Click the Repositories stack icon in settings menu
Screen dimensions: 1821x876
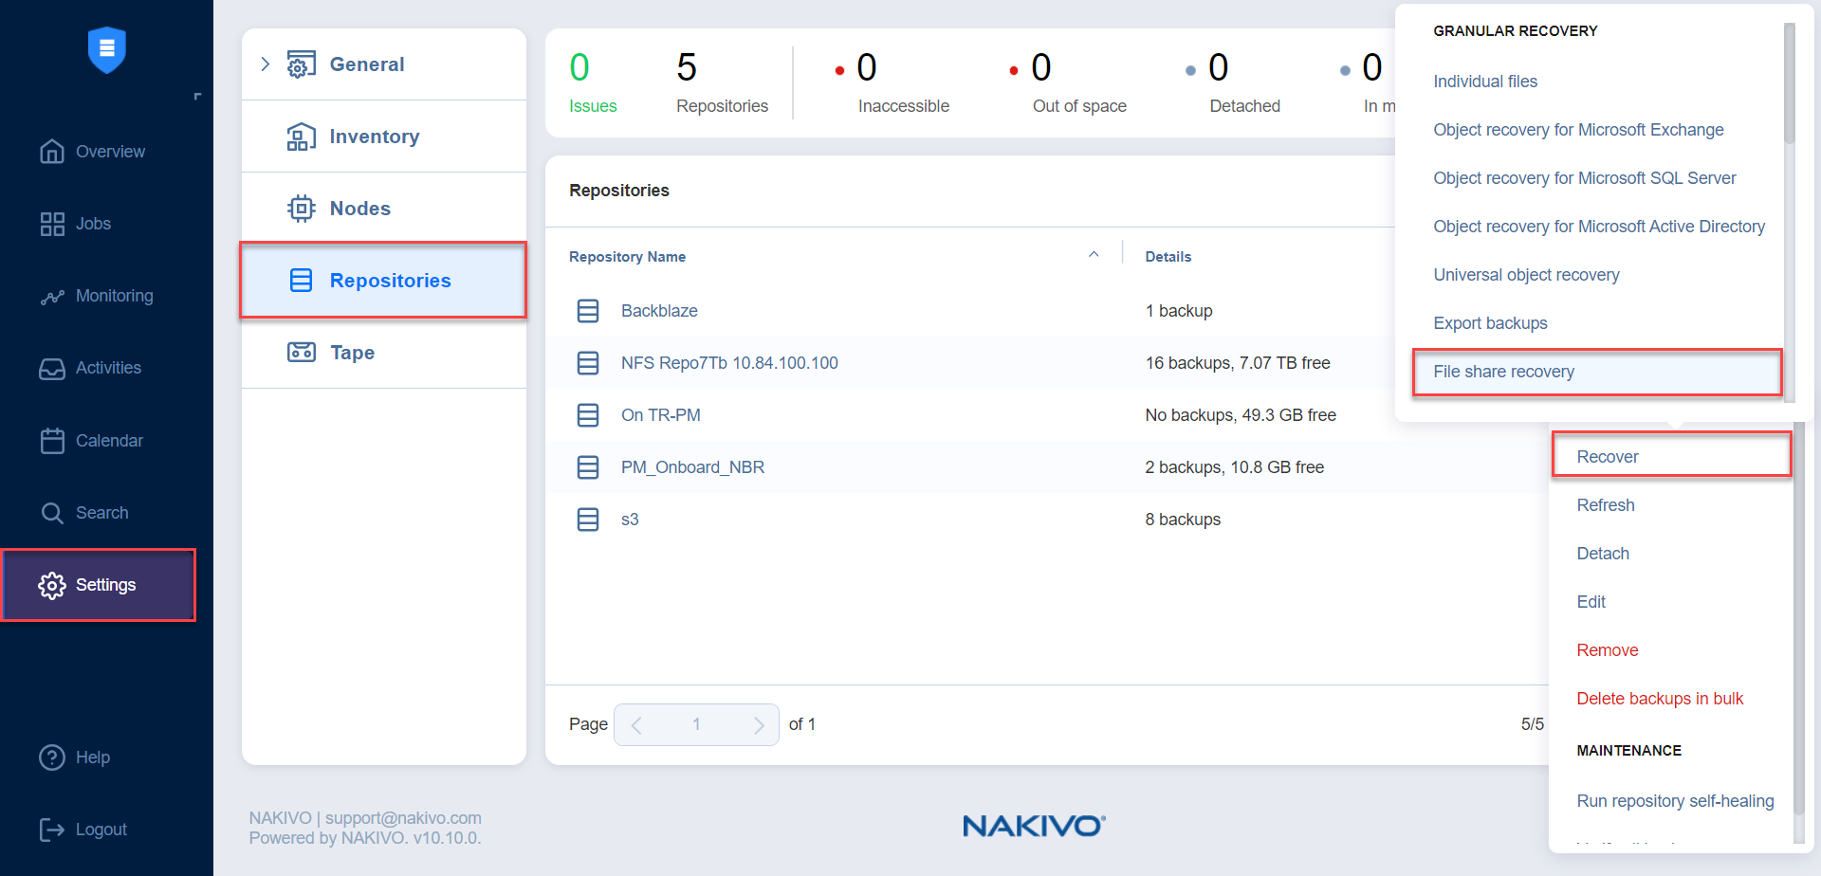click(301, 281)
